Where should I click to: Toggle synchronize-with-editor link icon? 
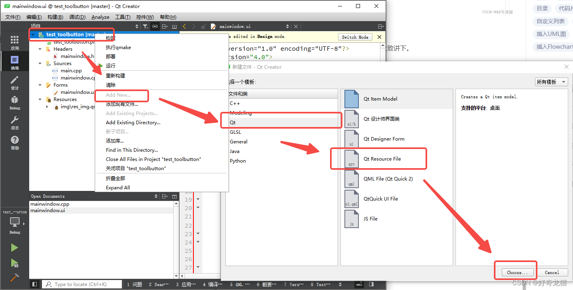(x=155, y=26)
